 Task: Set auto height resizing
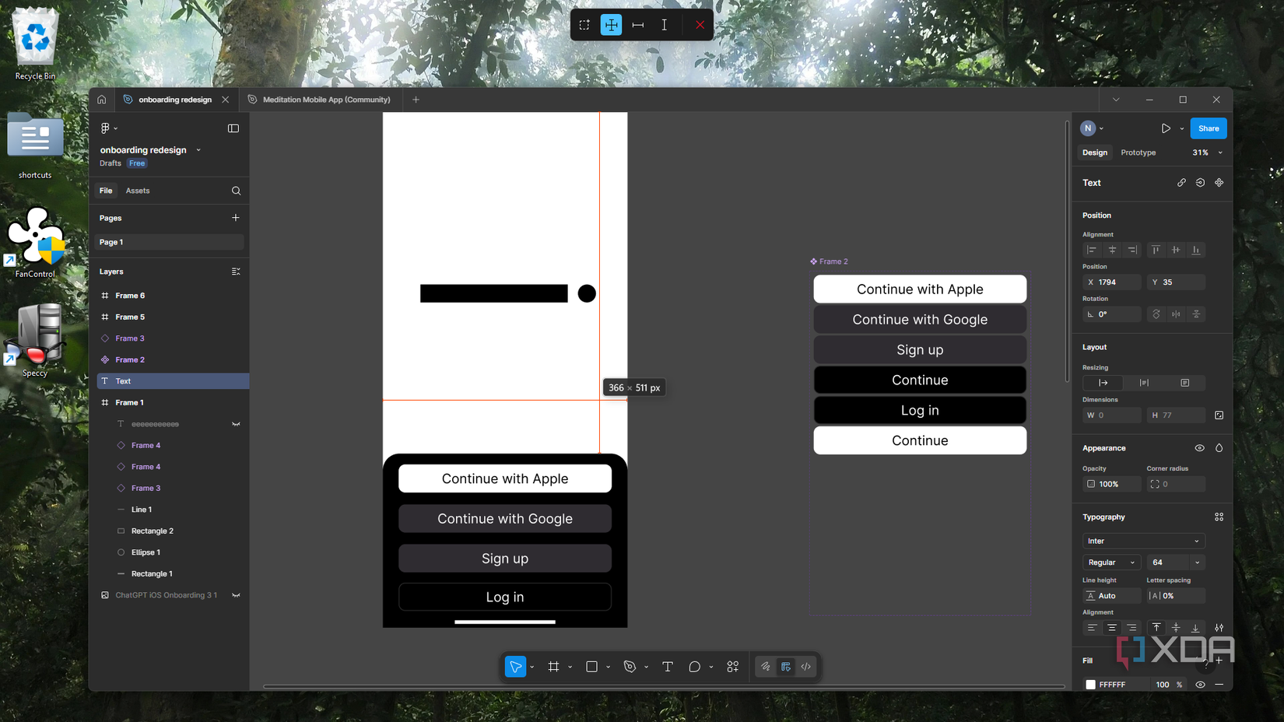(x=1144, y=383)
